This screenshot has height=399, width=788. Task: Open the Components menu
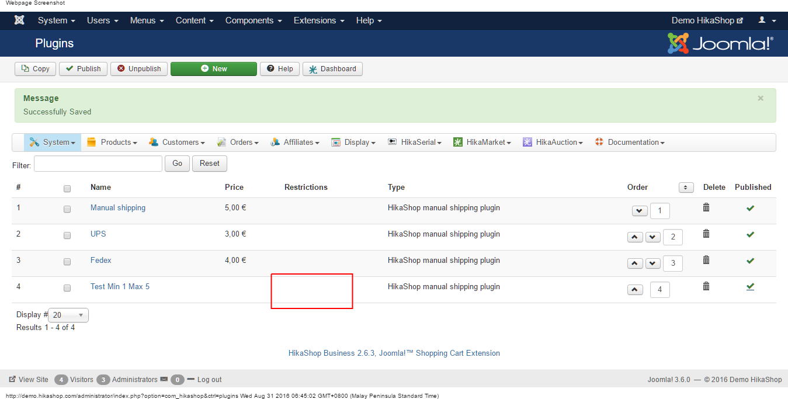pos(254,20)
